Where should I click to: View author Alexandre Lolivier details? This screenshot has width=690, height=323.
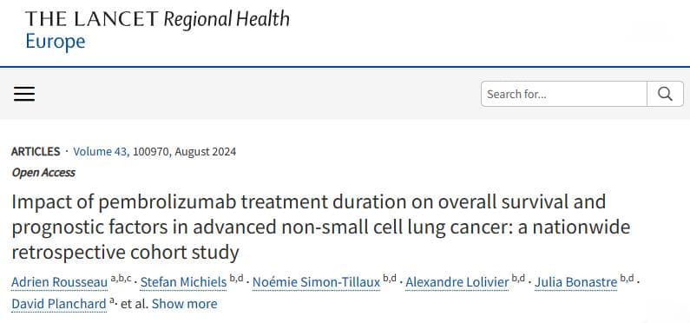tap(457, 282)
